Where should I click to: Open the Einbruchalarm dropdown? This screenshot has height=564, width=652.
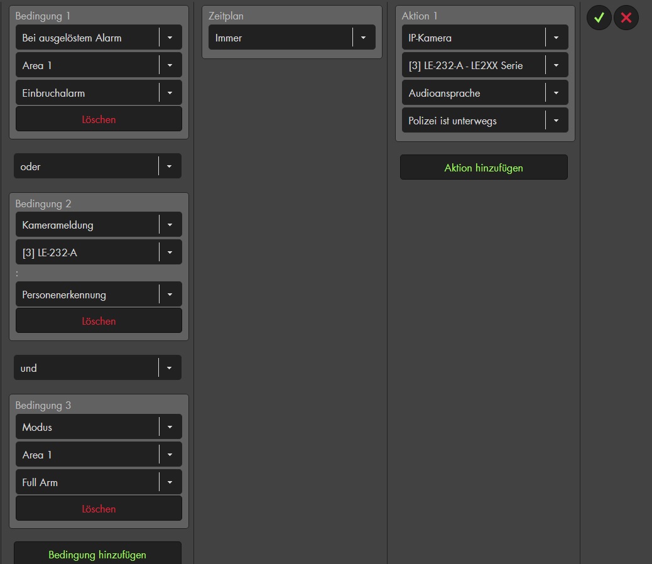99,93
